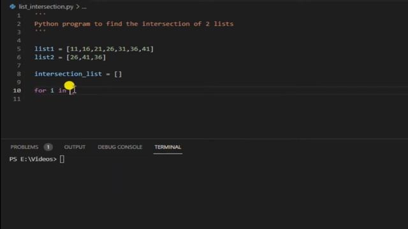
Task: Click line number 5 in the gutter
Action: click(18, 49)
